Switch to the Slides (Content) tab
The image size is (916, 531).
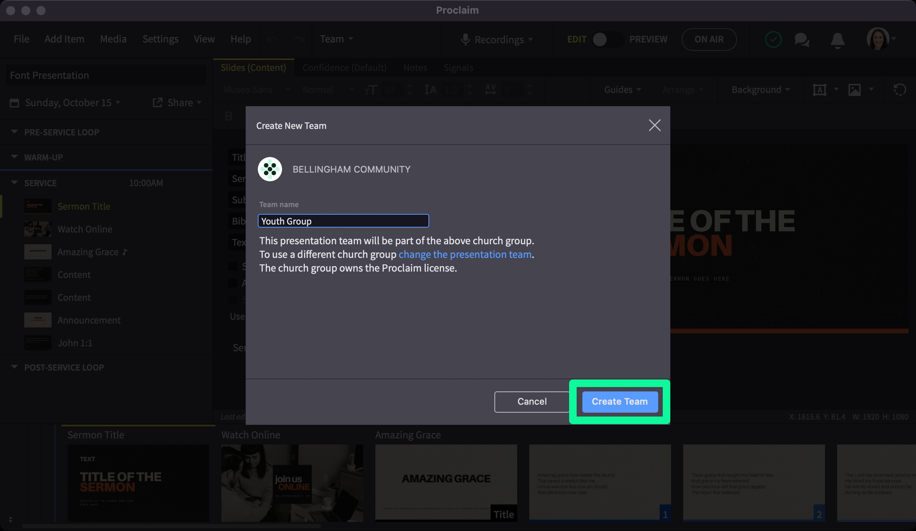(253, 68)
